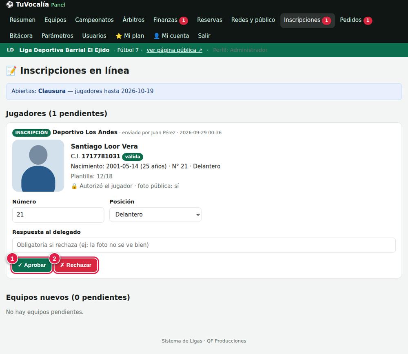
Task: Click the Deportivo Los Andes team name
Action: tap(85, 132)
